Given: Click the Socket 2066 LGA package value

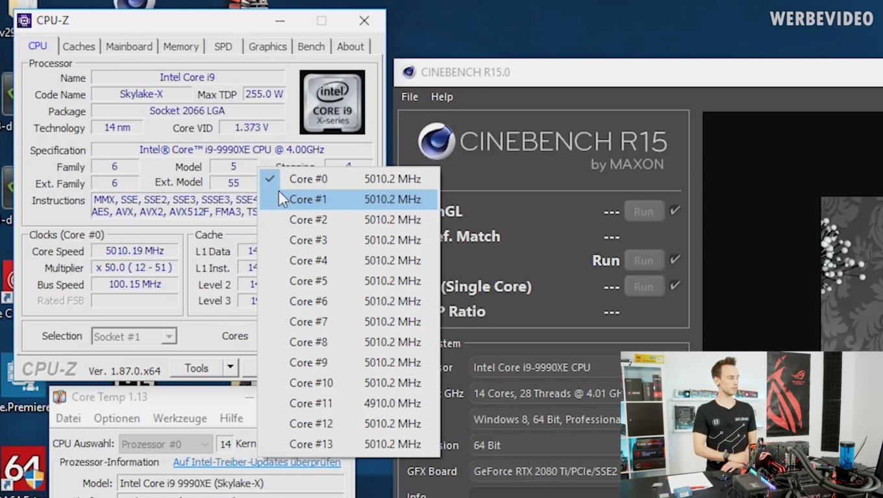Looking at the screenshot, I should pyautogui.click(x=188, y=111).
